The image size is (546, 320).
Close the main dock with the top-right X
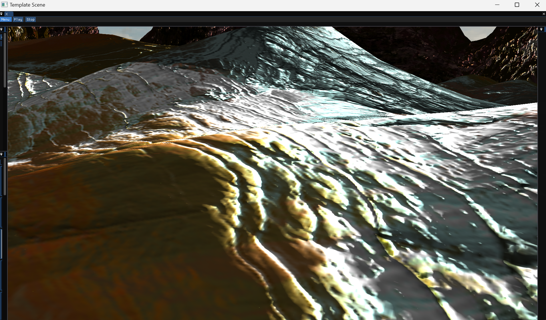tap(543, 14)
